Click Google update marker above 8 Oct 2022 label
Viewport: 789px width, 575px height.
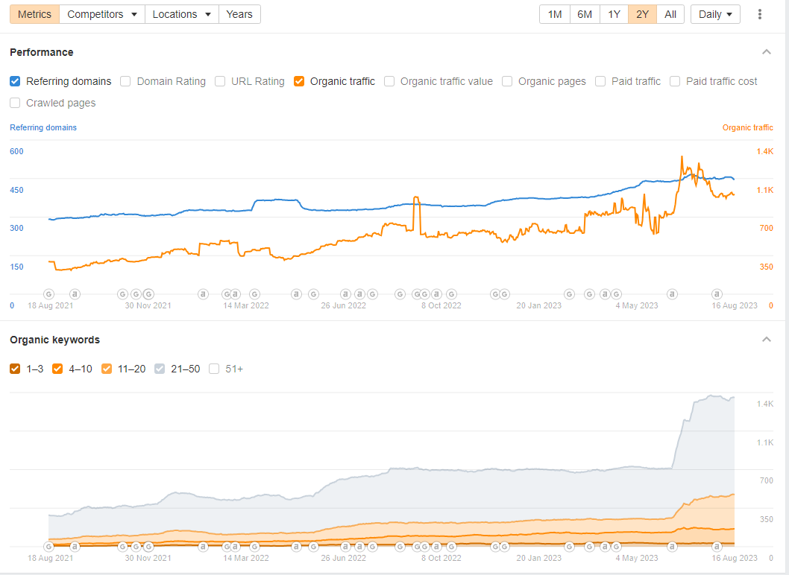451,294
